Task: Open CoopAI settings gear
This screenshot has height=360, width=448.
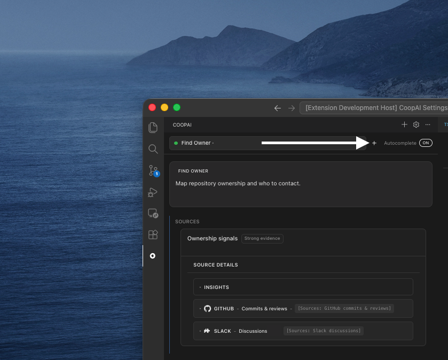Action: 416,124
